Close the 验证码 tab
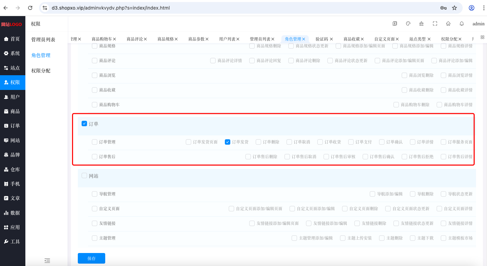 (331, 39)
